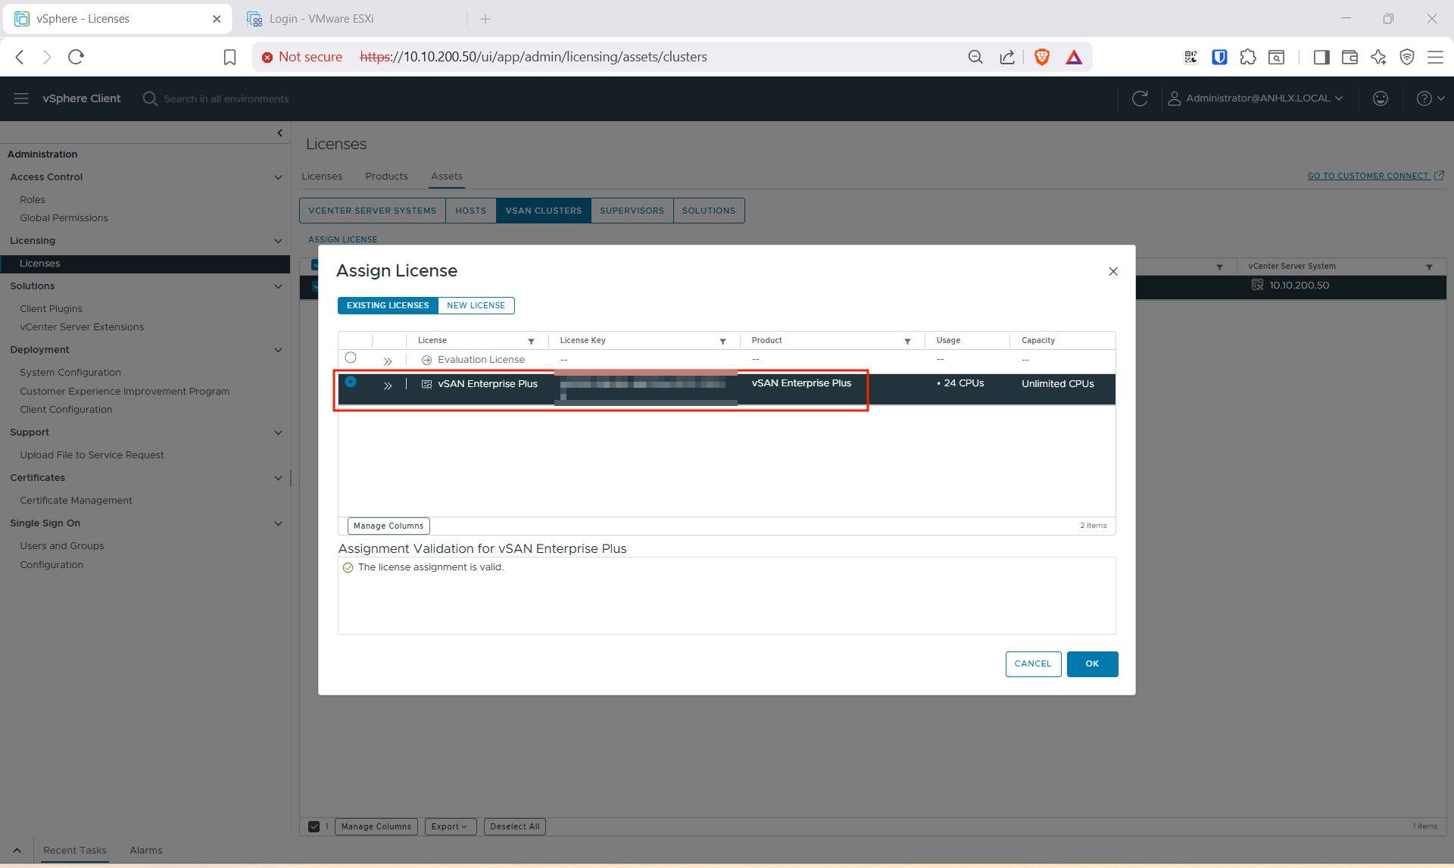Open the feedback smiley icon

click(1381, 98)
